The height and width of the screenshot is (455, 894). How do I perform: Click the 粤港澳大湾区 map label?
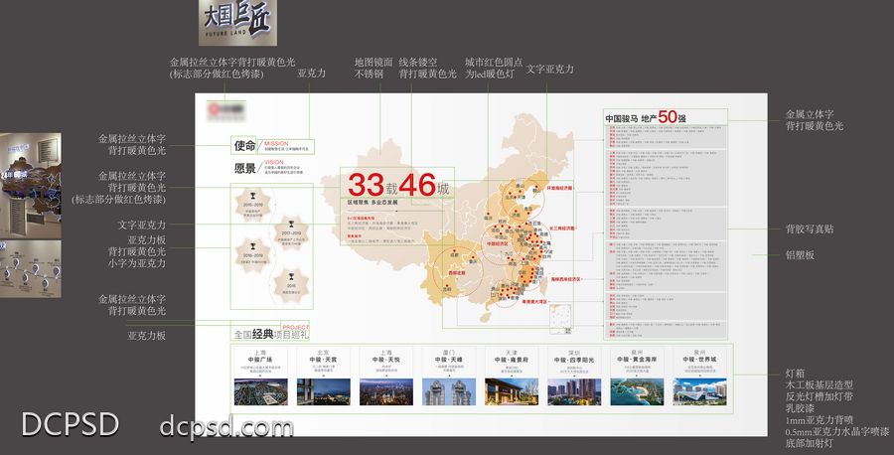[534, 301]
